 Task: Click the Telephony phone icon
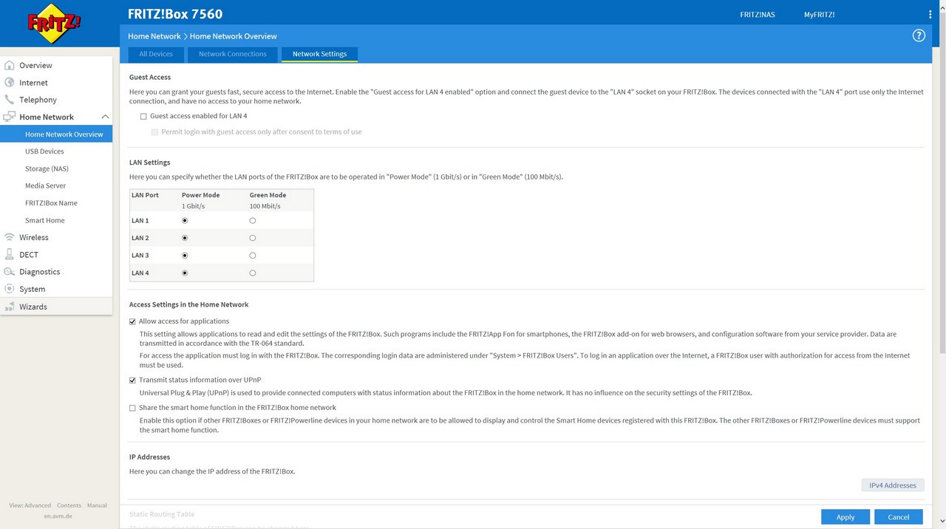tap(10, 99)
